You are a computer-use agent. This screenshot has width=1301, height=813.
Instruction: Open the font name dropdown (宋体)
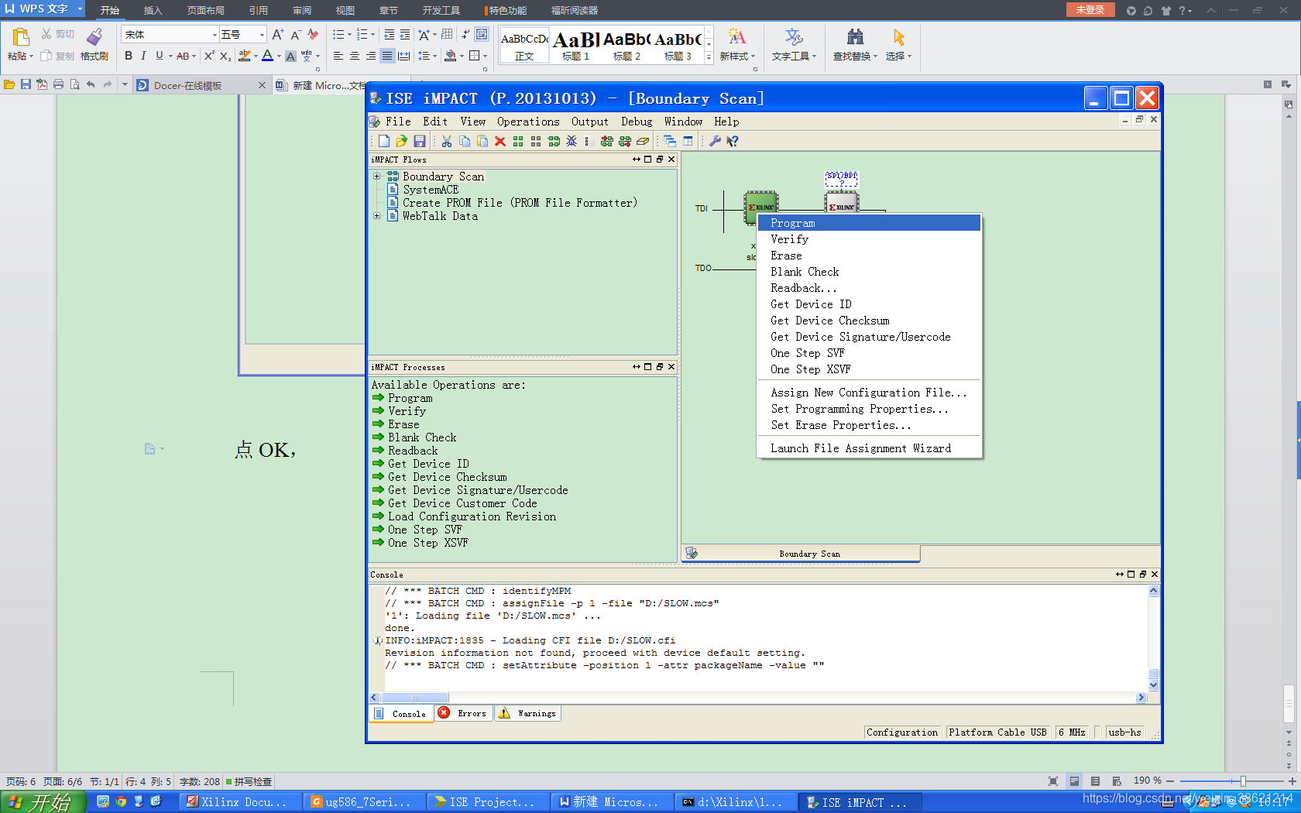(x=215, y=35)
